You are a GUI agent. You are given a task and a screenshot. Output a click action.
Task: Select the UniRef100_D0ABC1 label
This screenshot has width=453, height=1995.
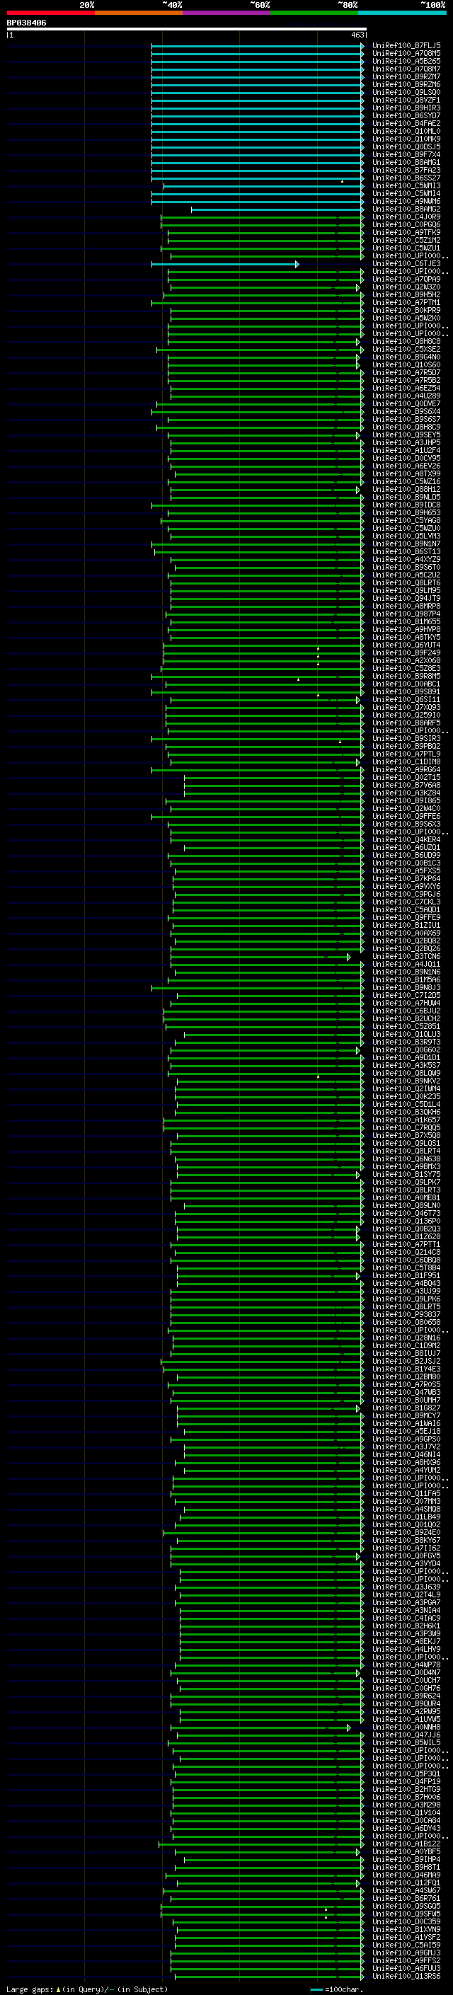click(x=406, y=684)
